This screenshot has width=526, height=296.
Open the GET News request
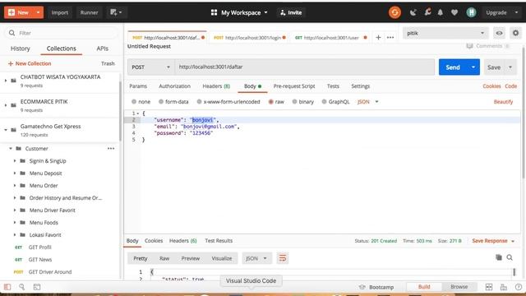[40, 260]
